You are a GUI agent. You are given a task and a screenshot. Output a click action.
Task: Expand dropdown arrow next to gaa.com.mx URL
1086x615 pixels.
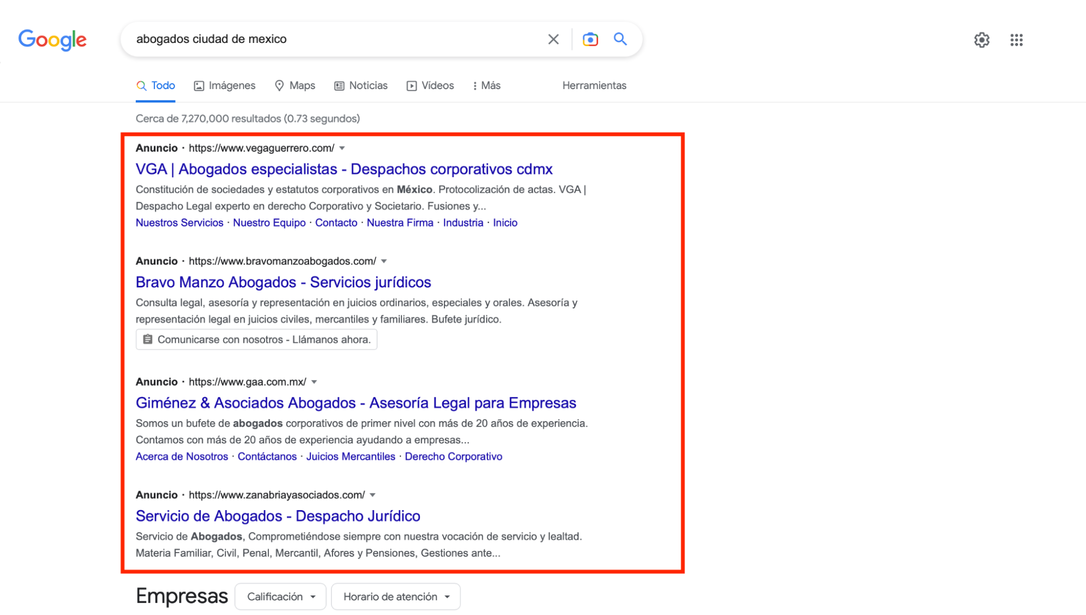coord(314,382)
